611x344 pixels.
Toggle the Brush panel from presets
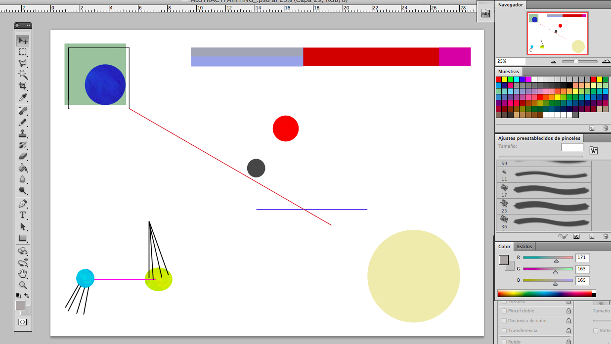click(x=594, y=150)
